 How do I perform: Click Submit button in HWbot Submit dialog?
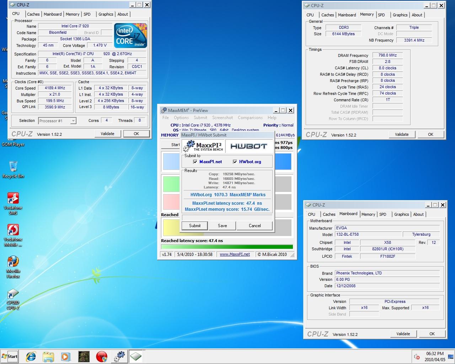[x=195, y=226]
